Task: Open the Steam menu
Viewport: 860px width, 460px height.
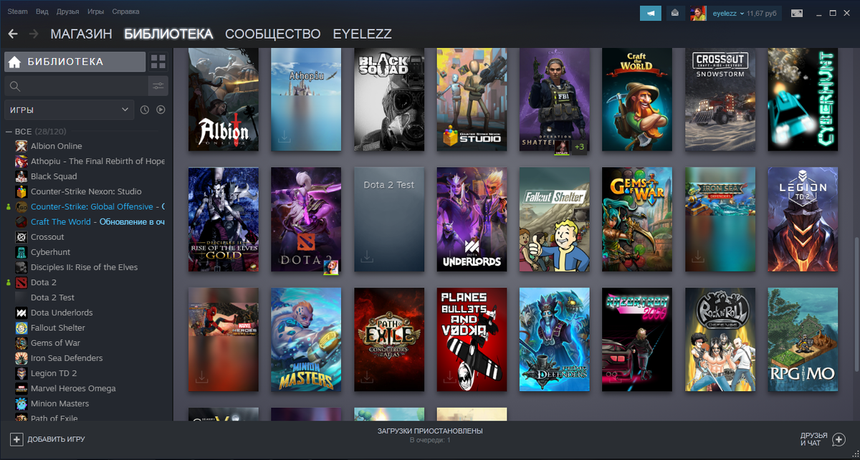Action: 16,11
